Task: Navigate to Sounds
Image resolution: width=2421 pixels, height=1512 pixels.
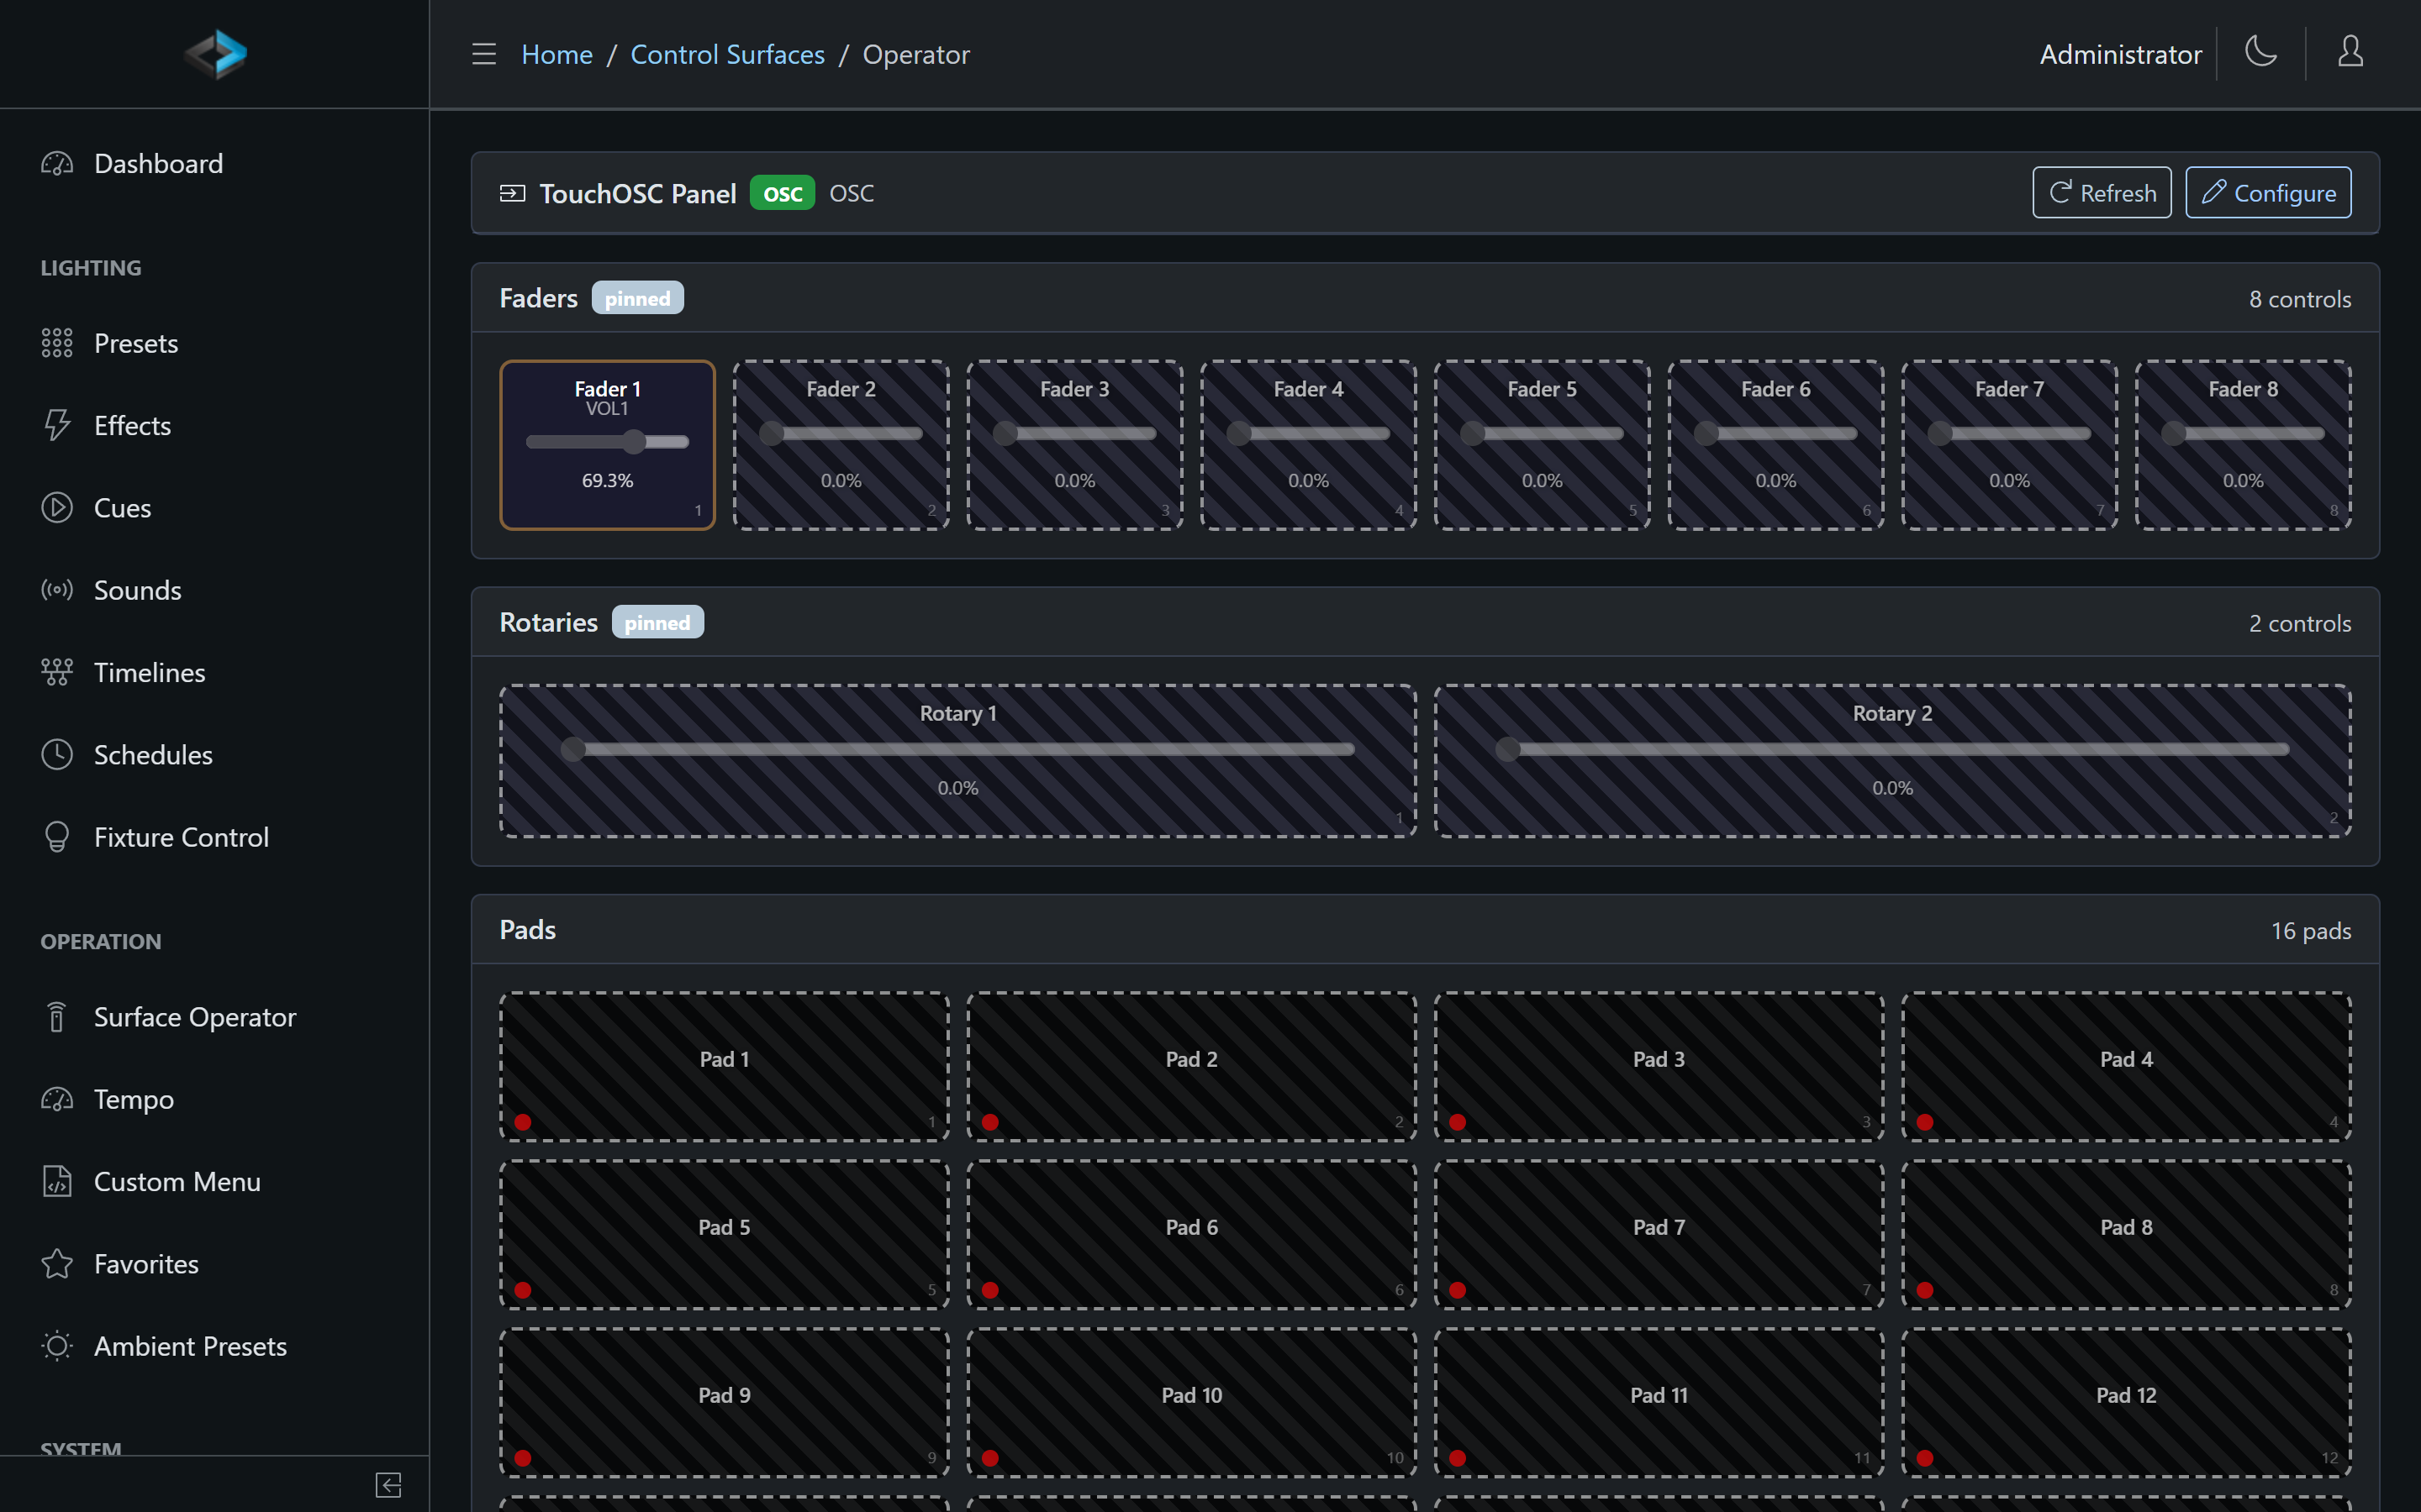Action: [214, 590]
